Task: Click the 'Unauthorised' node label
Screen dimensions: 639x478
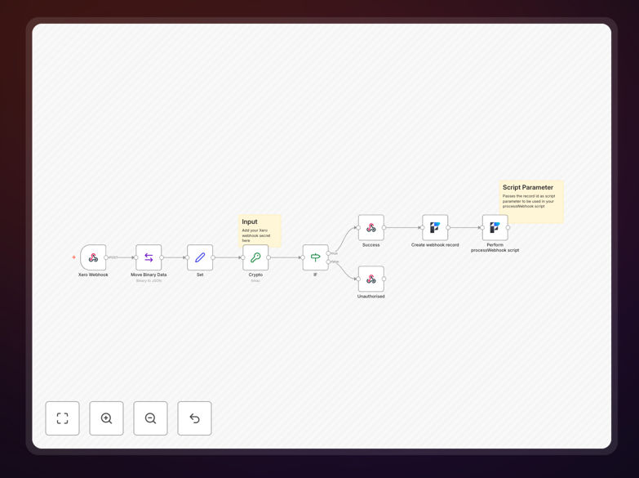Action: (371, 297)
